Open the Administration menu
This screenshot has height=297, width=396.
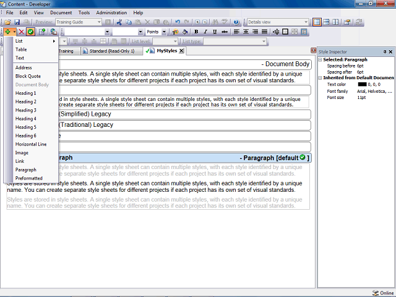coord(111,12)
